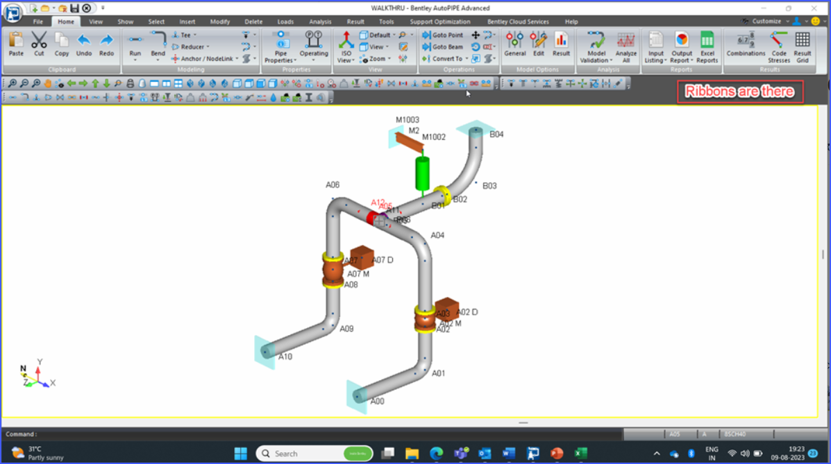This screenshot has height=464, width=831.
Task: Switch to the Loads ribbon tab
Action: (285, 22)
